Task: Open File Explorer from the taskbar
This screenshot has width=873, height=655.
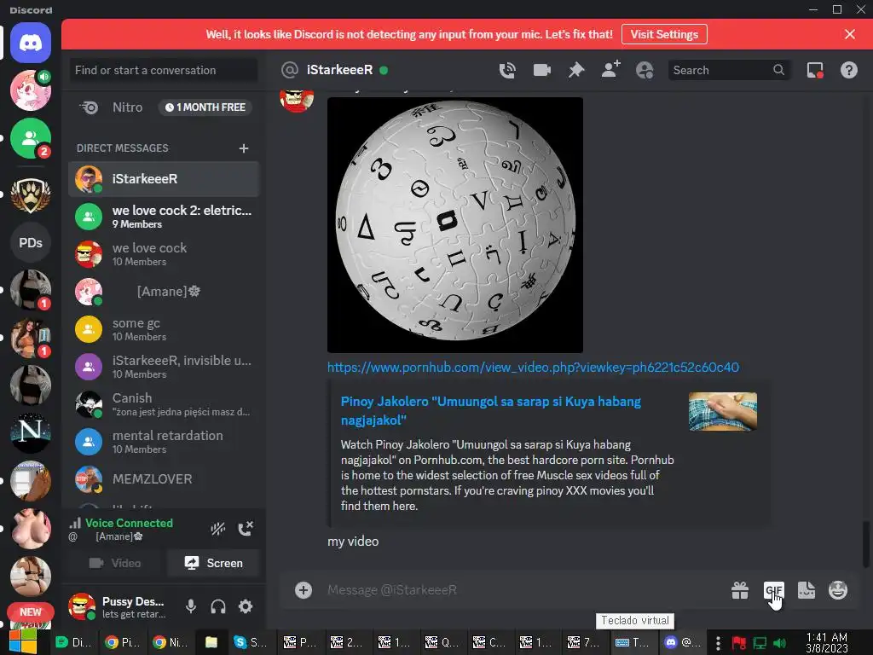Action: [211, 642]
